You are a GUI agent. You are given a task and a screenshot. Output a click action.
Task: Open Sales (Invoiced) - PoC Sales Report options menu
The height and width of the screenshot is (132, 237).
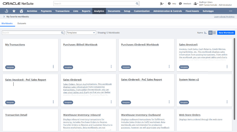pos(53,102)
